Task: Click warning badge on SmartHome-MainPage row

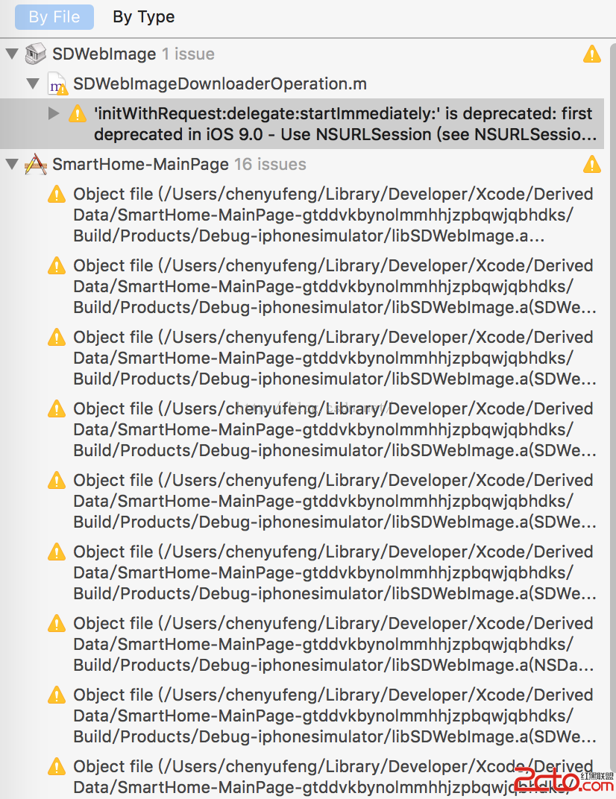Action: point(592,164)
